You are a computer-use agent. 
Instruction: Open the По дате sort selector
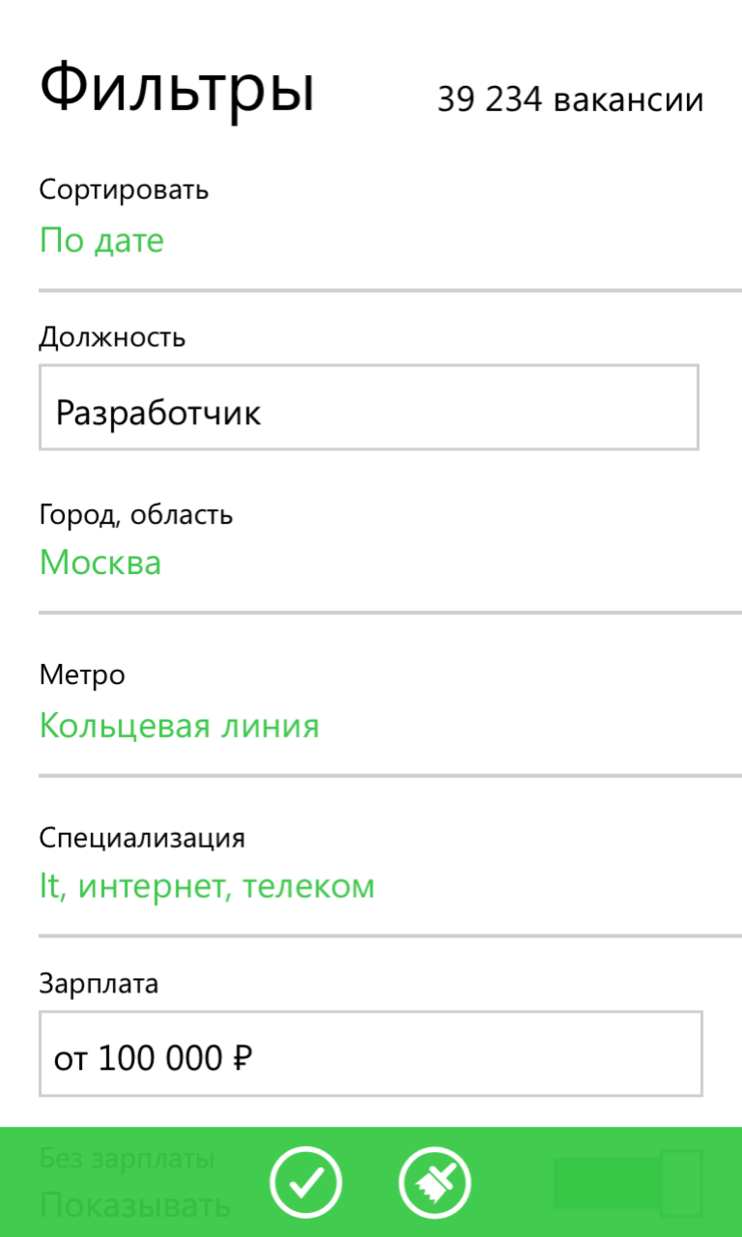(101, 241)
